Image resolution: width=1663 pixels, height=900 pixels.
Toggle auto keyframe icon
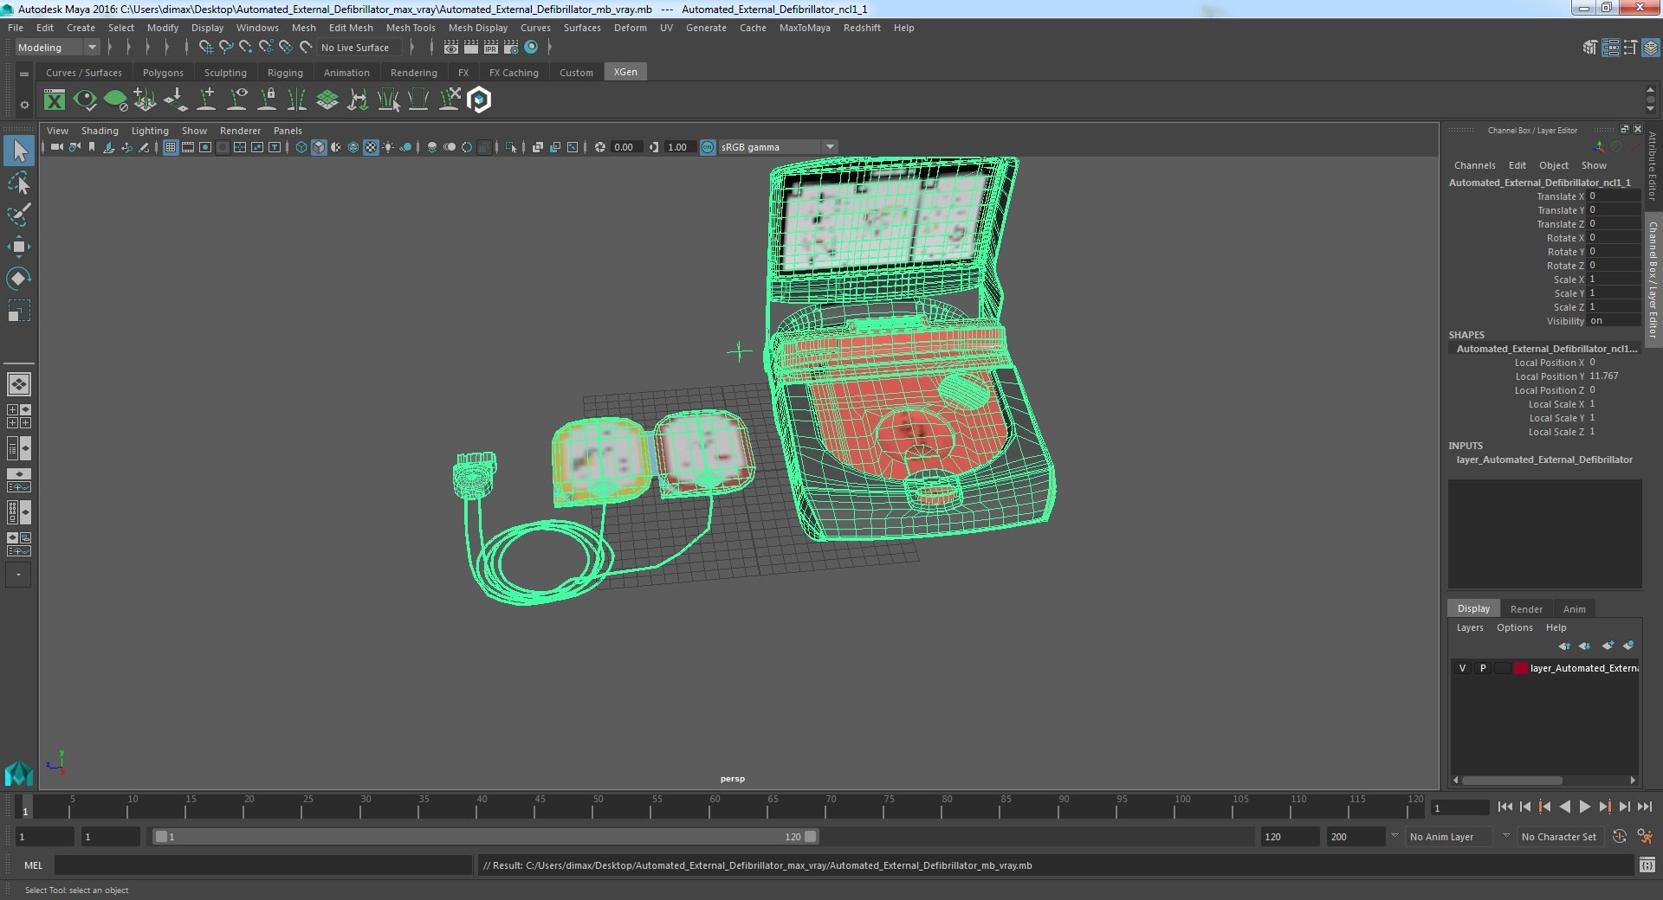[x=1620, y=837]
